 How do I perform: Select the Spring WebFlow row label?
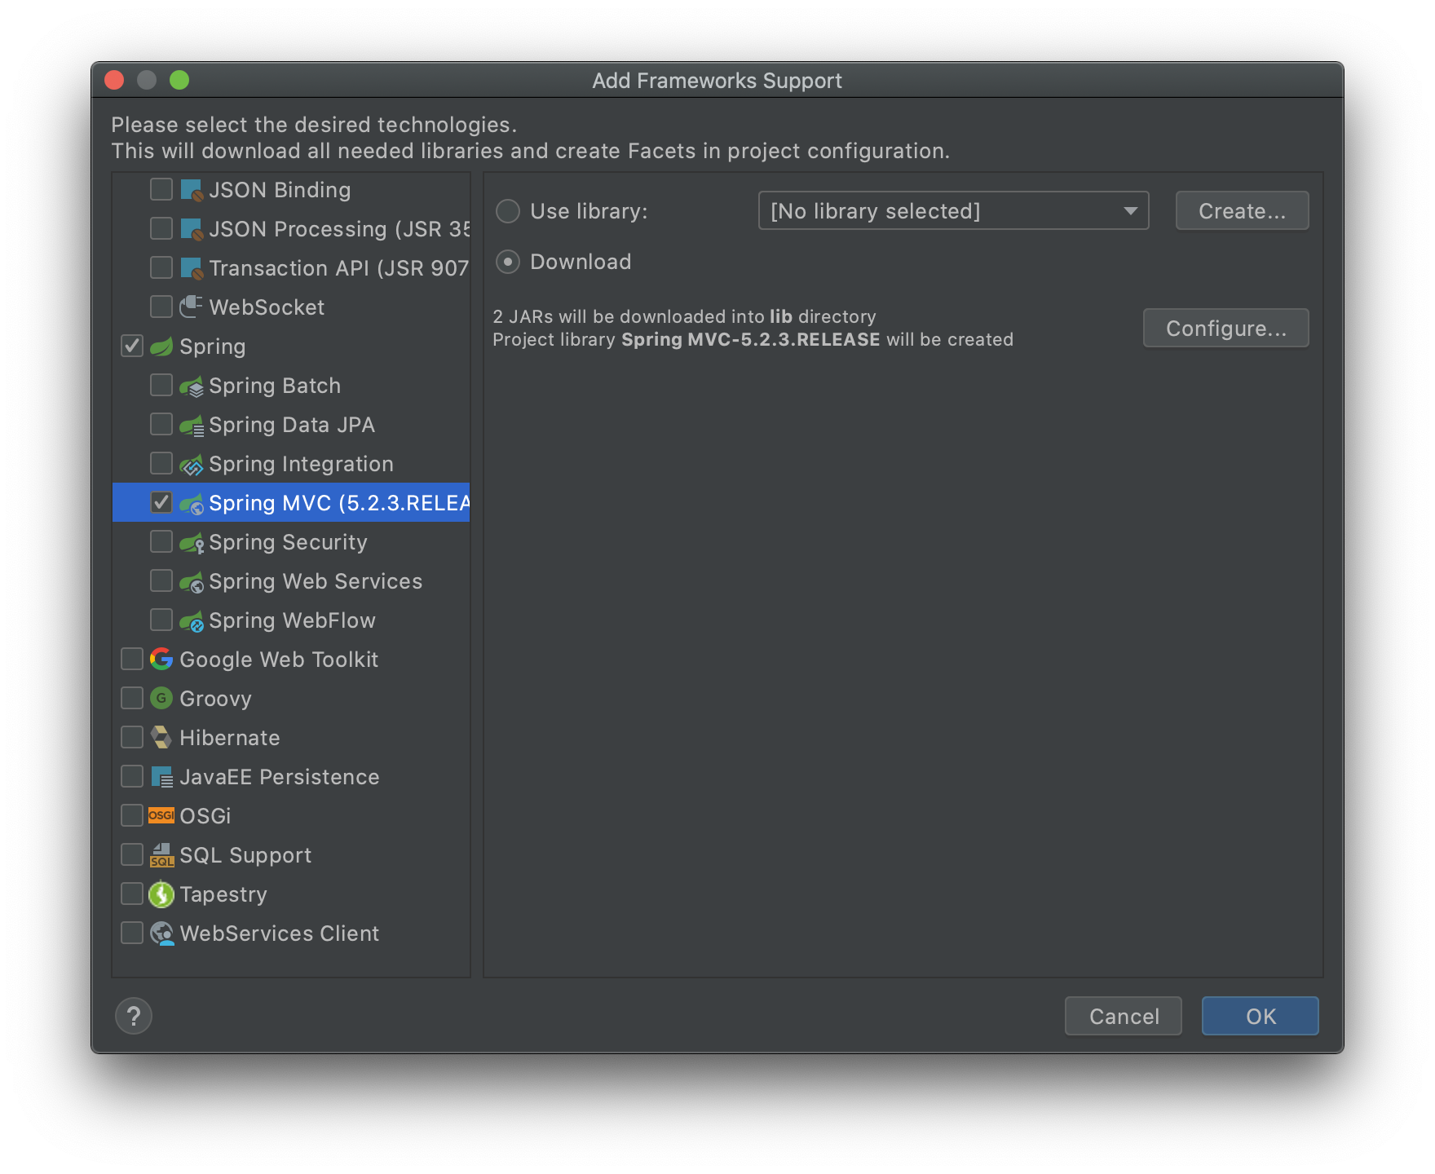[292, 620]
